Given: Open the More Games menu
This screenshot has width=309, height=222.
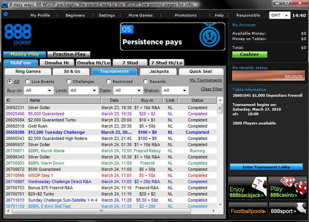Looking at the screenshot, I should 140,15.
